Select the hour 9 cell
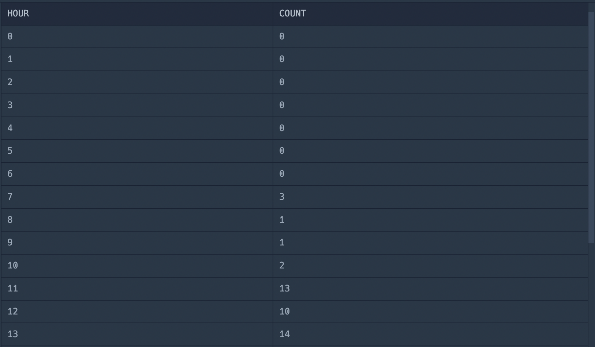The image size is (595, 347). (137, 243)
